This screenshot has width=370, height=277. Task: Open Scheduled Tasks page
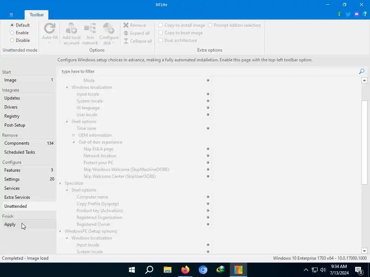coord(28,152)
